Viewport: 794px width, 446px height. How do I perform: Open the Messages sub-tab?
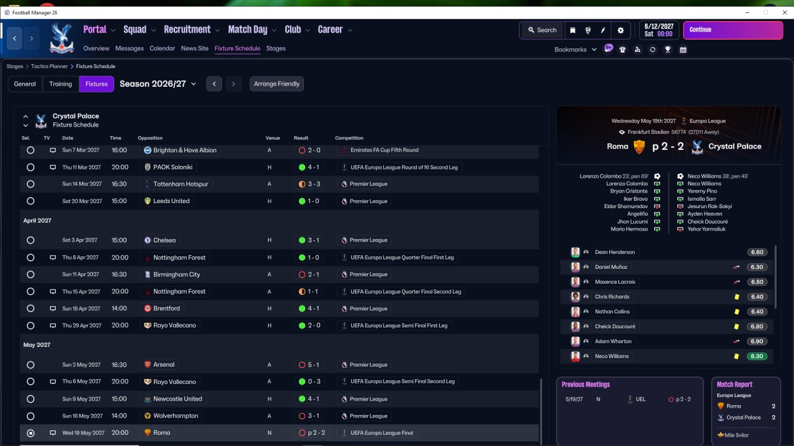click(x=129, y=48)
